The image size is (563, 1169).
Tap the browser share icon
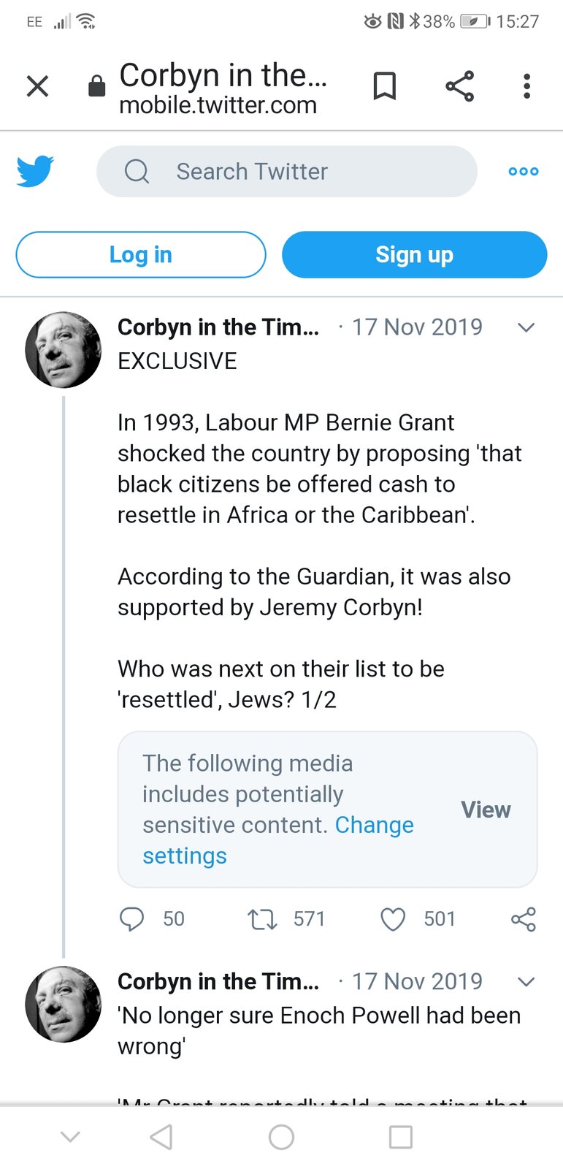[x=459, y=86]
